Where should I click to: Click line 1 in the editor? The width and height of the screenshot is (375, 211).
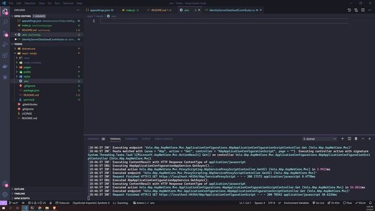click(224, 21)
